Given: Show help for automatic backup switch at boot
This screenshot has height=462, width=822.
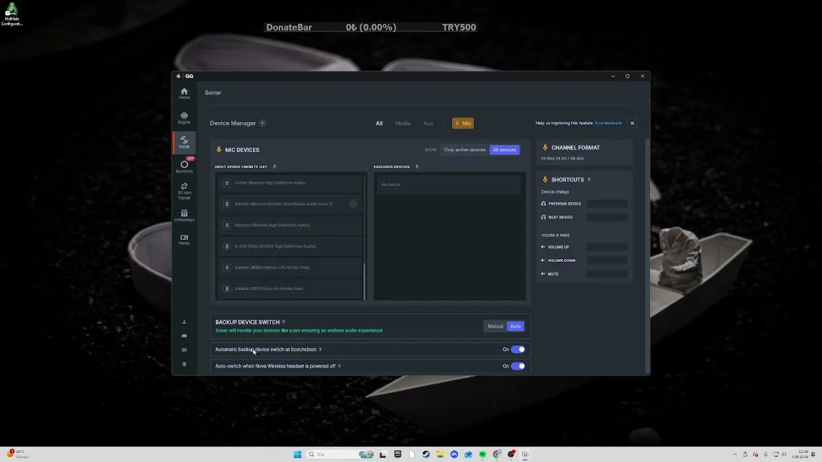Looking at the screenshot, I should [x=320, y=350].
